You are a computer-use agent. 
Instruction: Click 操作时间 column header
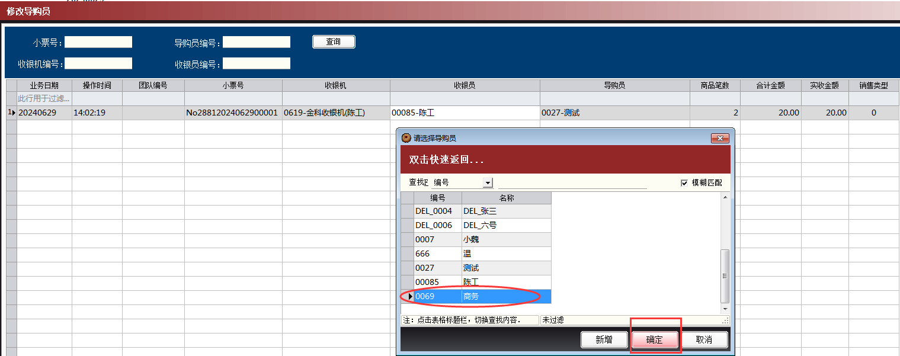[97, 85]
